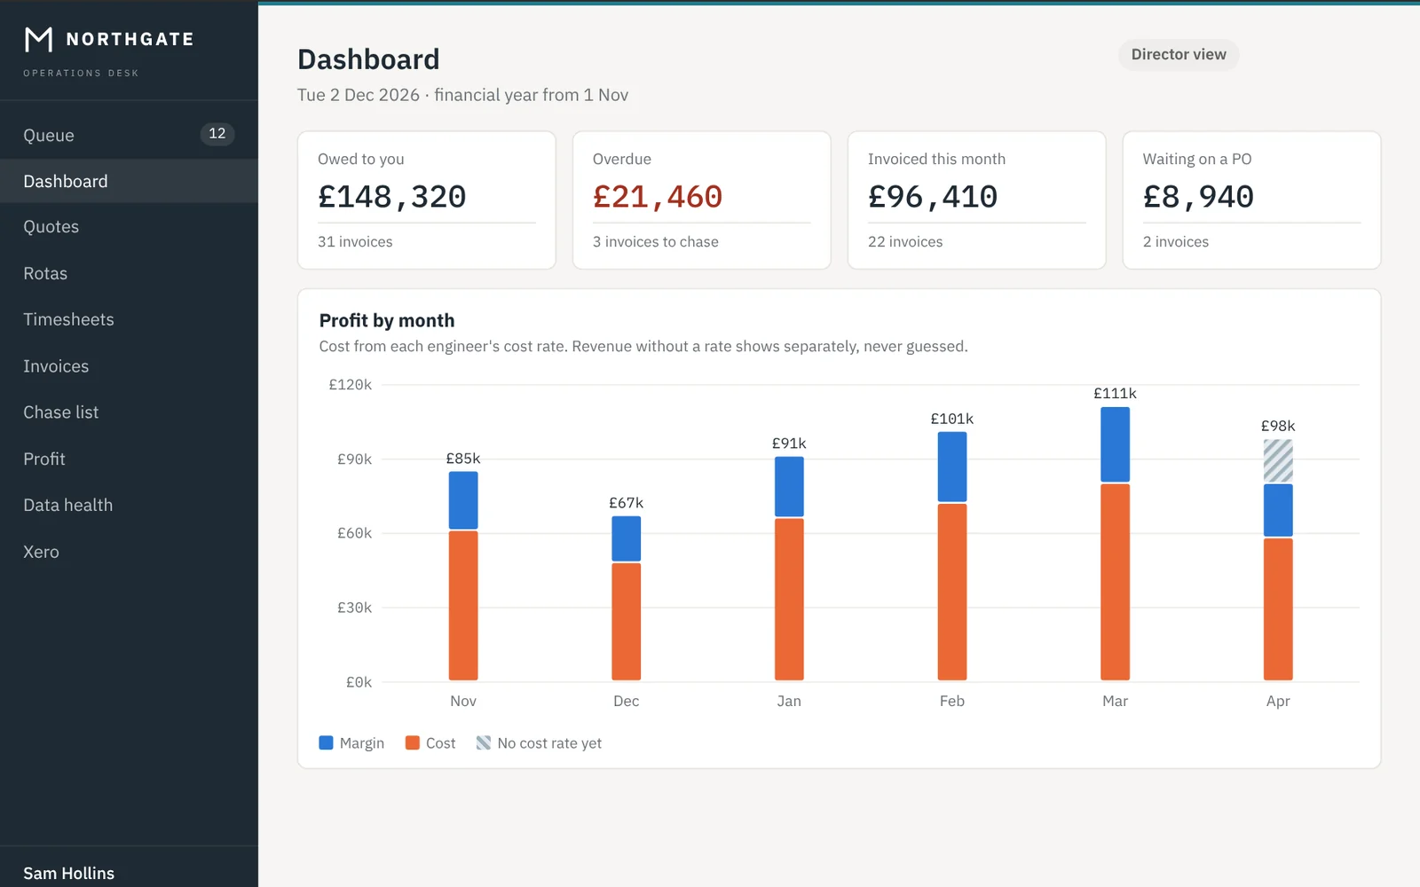Screen dimensions: 1420x887
Task: Open the Invoiced this month card
Action: 977,200
